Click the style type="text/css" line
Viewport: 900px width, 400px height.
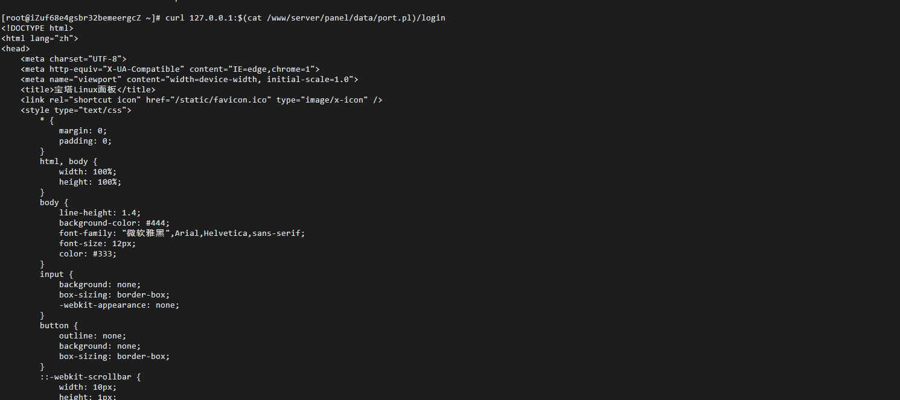coord(75,110)
